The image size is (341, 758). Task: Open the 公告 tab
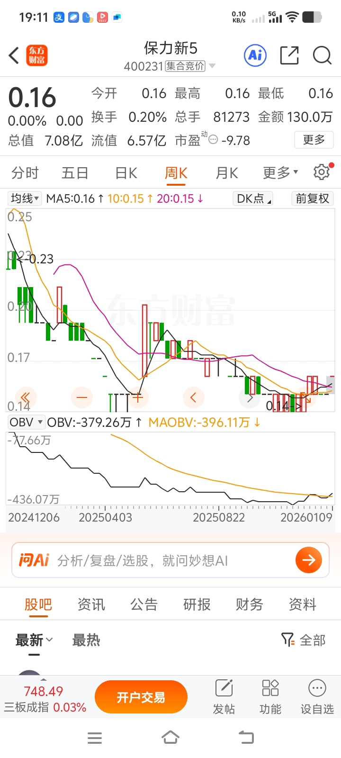[x=144, y=604]
